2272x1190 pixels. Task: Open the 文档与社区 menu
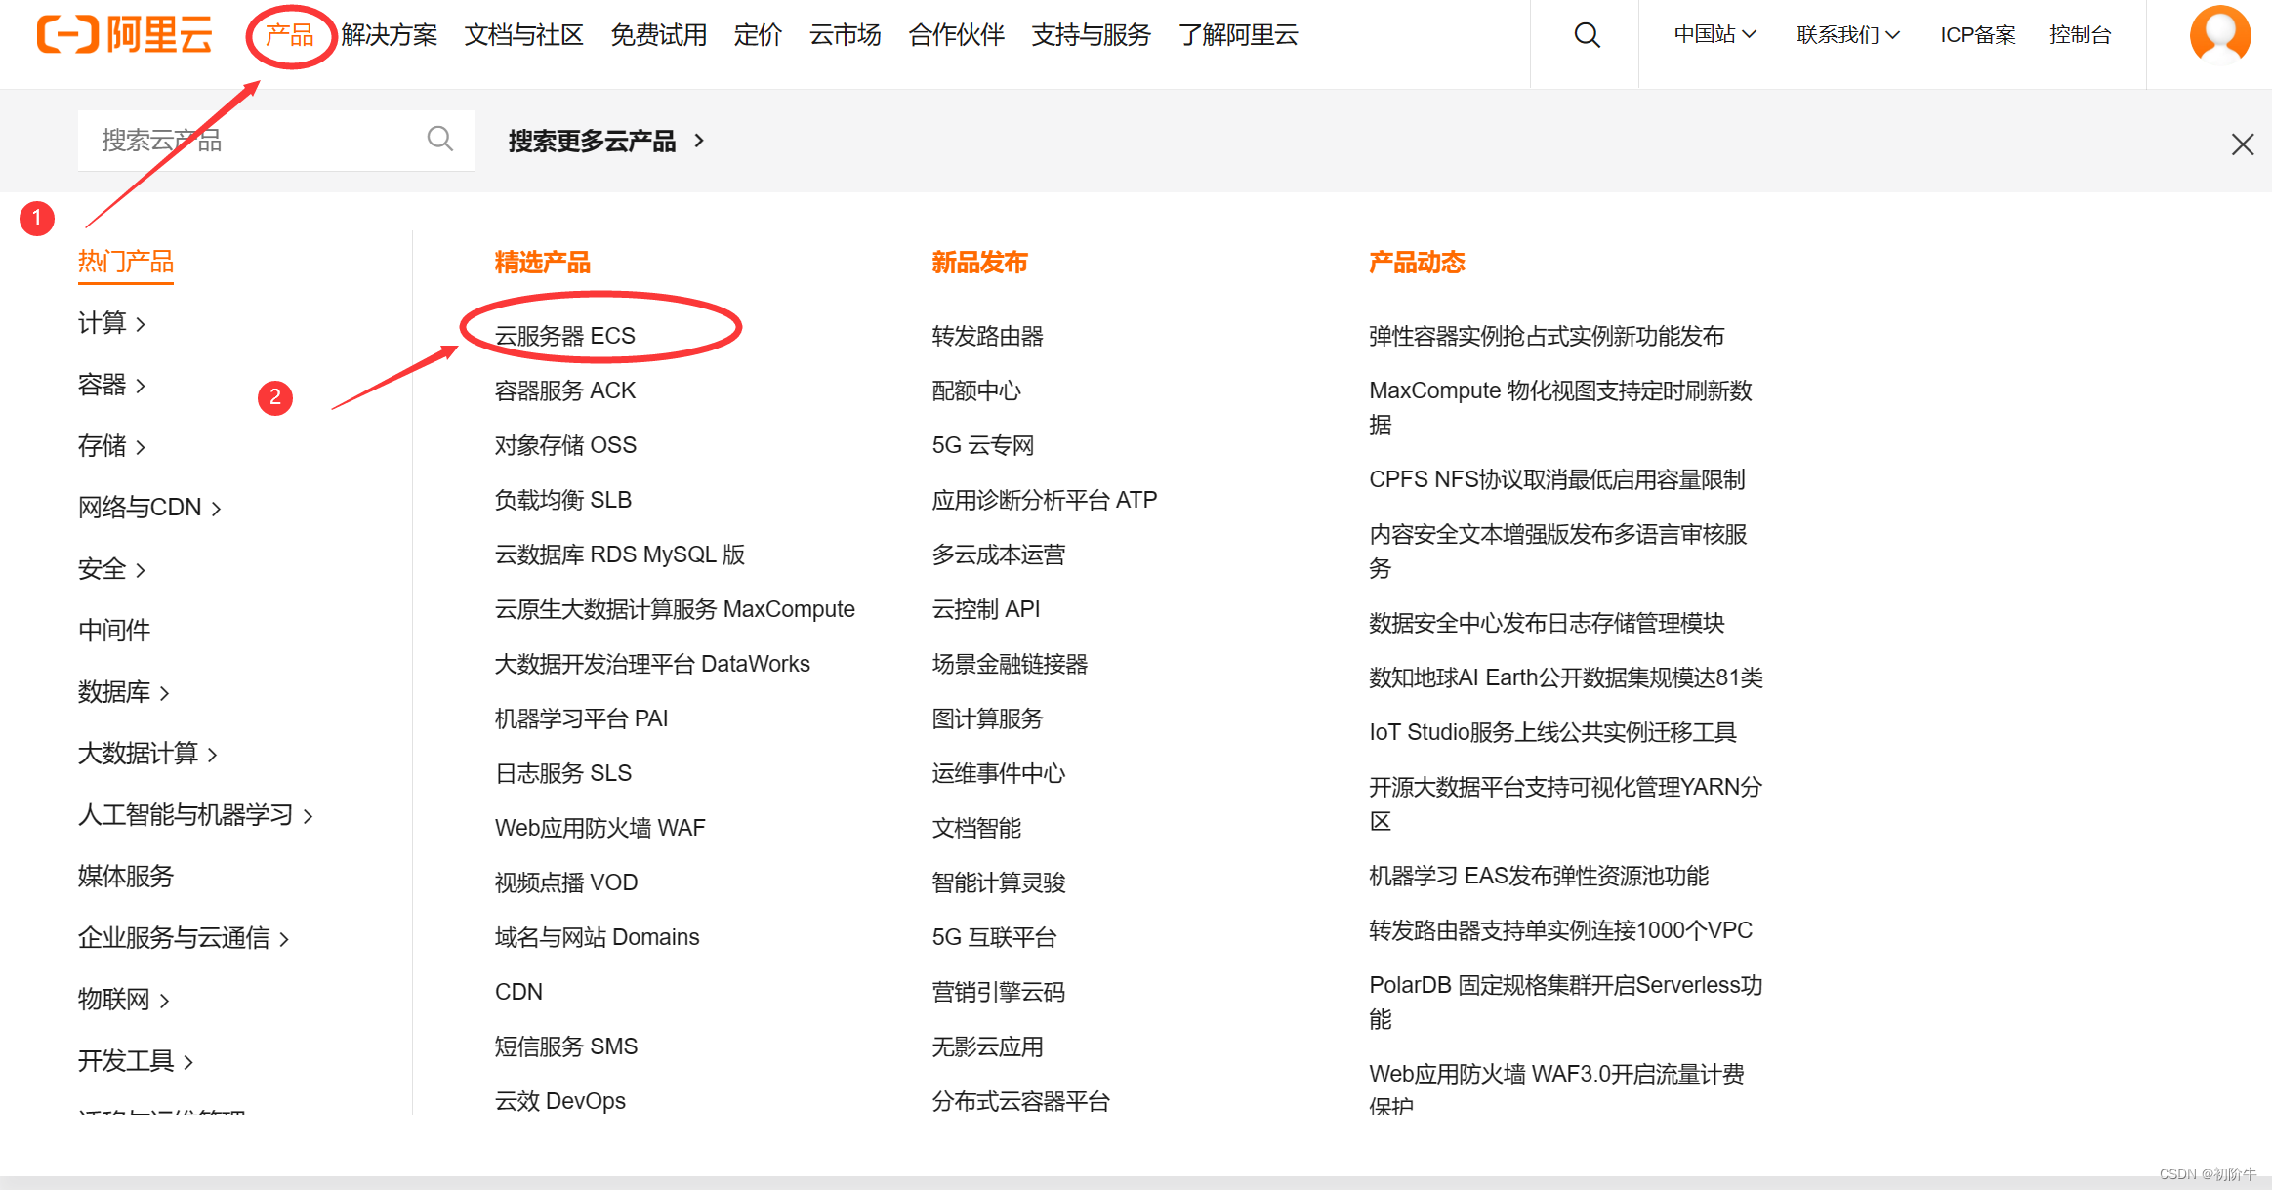click(523, 35)
